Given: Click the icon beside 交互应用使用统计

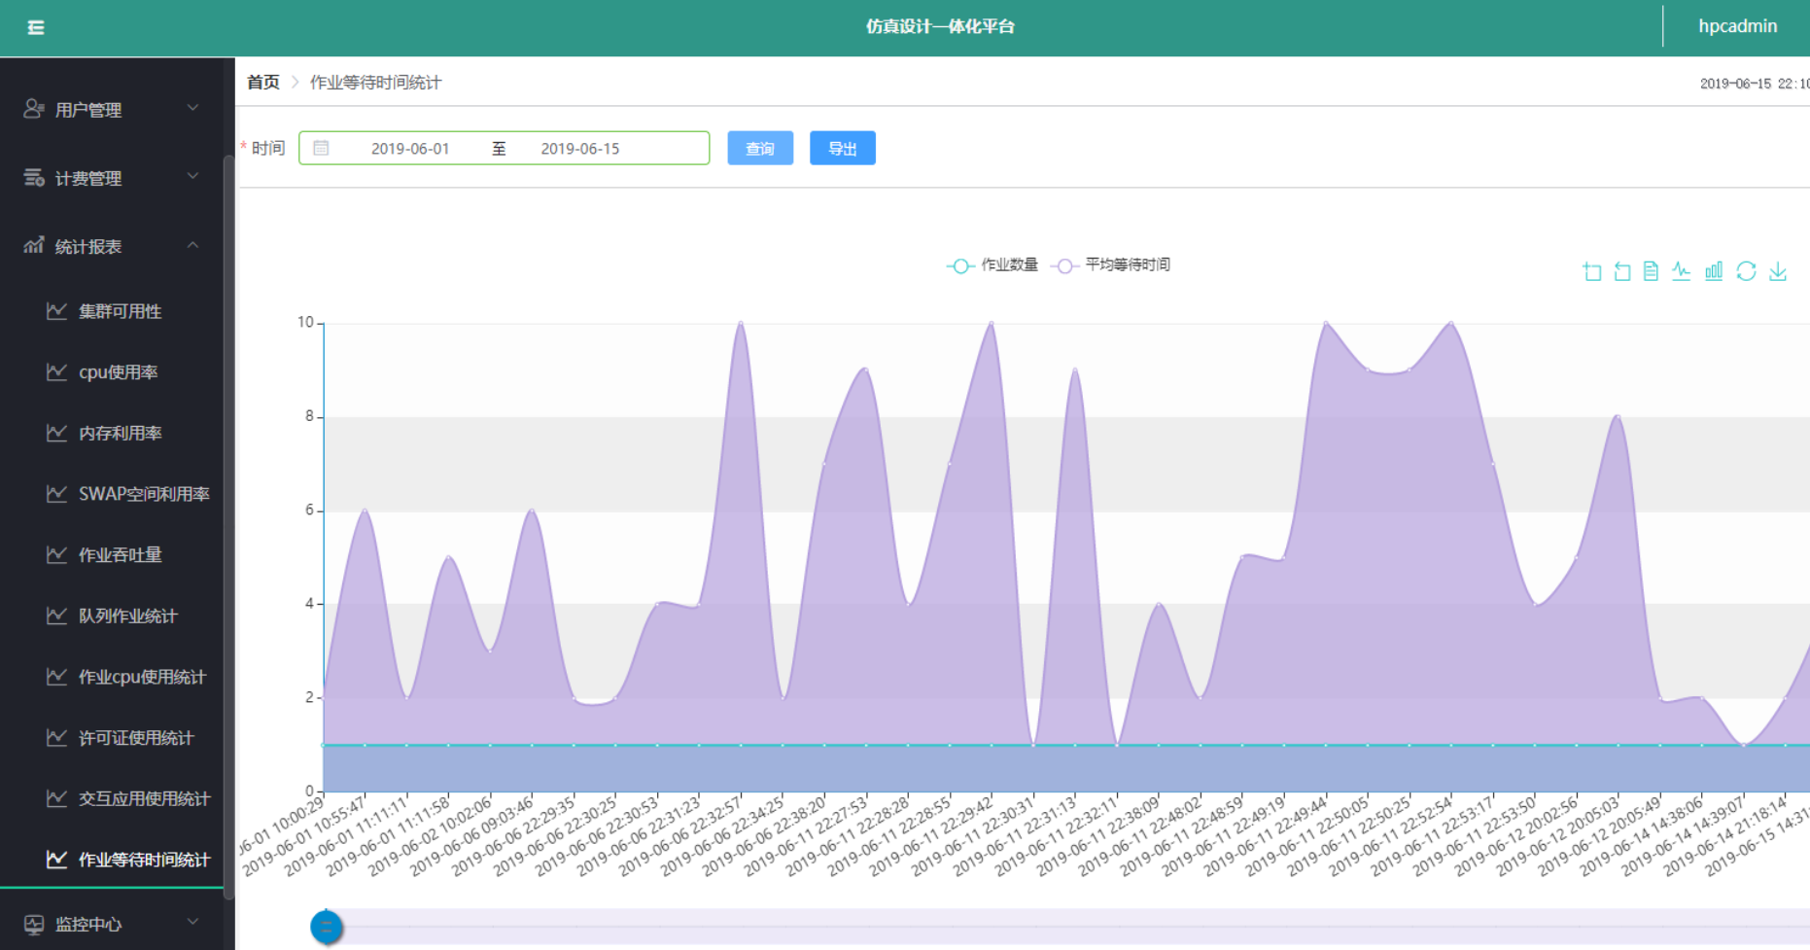Looking at the screenshot, I should tap(57, 798).
